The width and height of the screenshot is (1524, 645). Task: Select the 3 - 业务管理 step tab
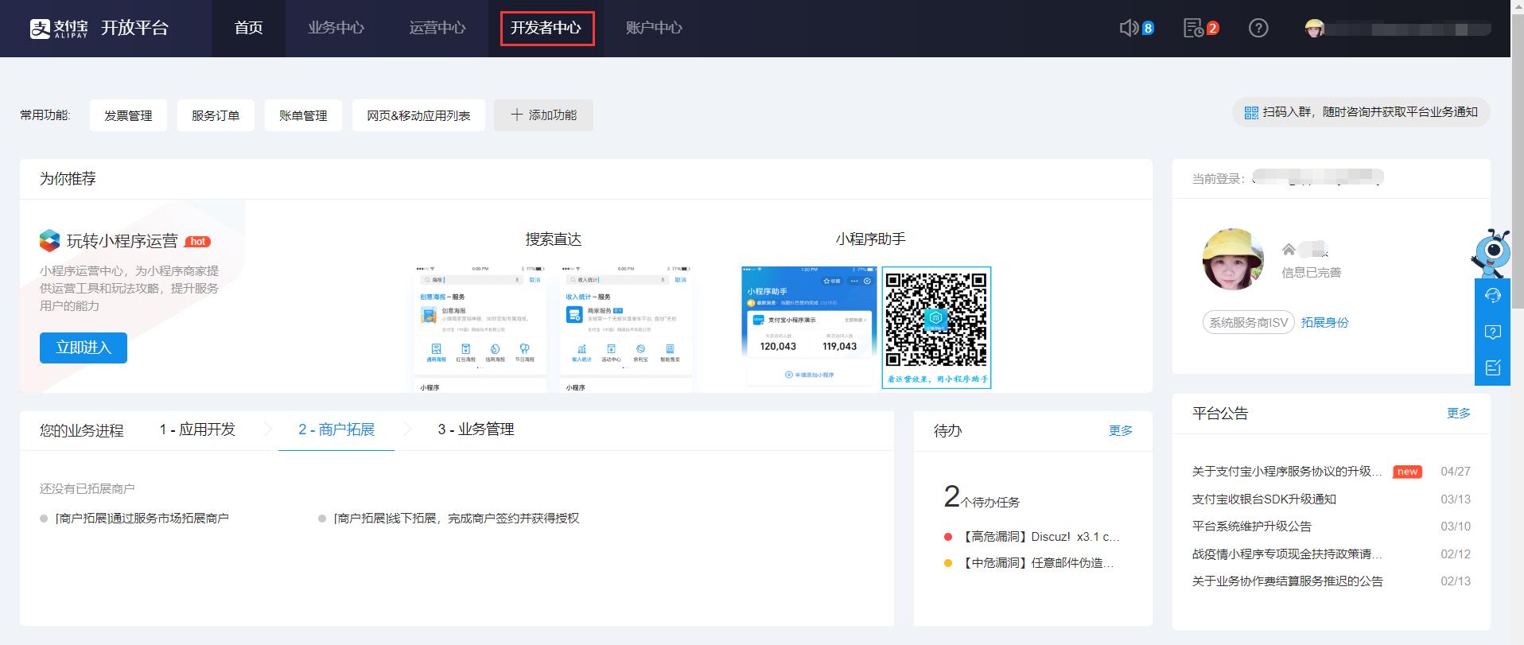[476, 429]
